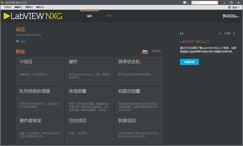The image size is (243, 146).
Task: Click the 最近 section heading
Action: coord(21,29)
